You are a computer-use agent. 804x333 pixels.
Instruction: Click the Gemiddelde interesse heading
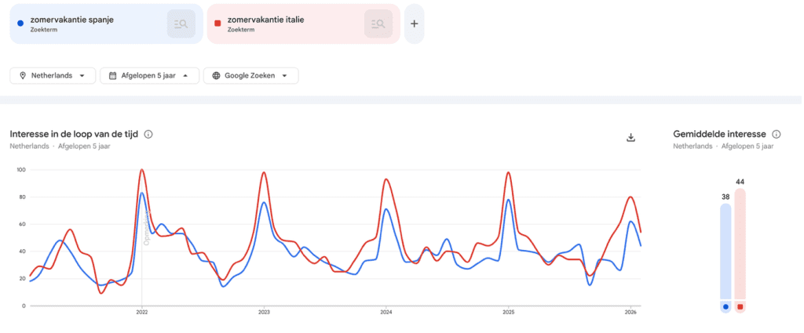pyautogui.click(x=719, y=134)
